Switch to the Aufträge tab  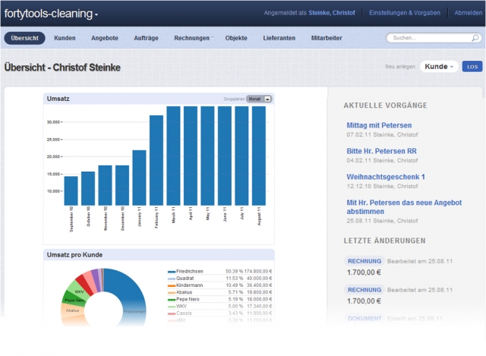pyautogui.click(x=146, y=38)
